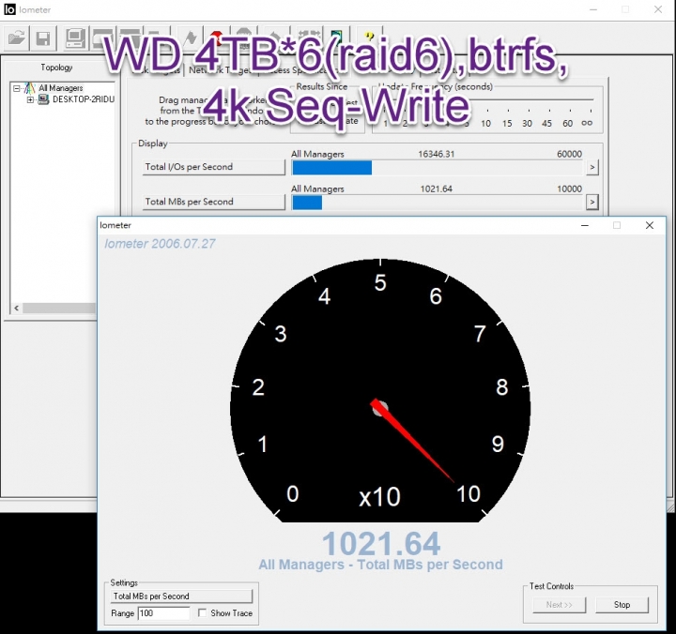
Task: Click the All Managers - Total MBs per Second caption
Action: click(380, 565)
